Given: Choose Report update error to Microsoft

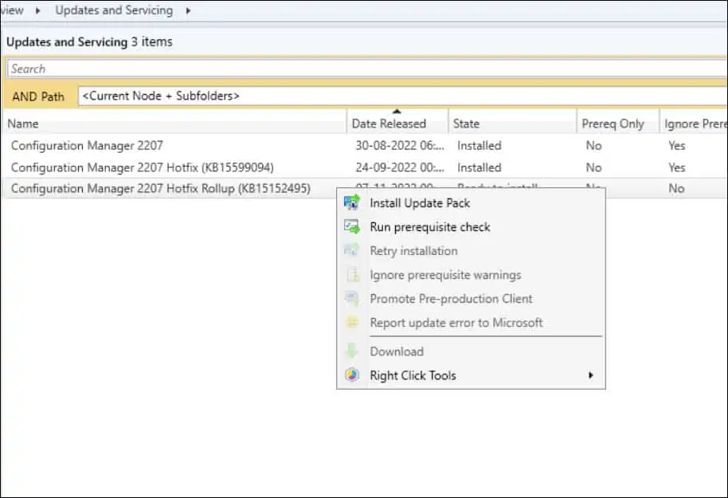Looking at the screenshot, I should pyautogui.click(x=471, y=323).
